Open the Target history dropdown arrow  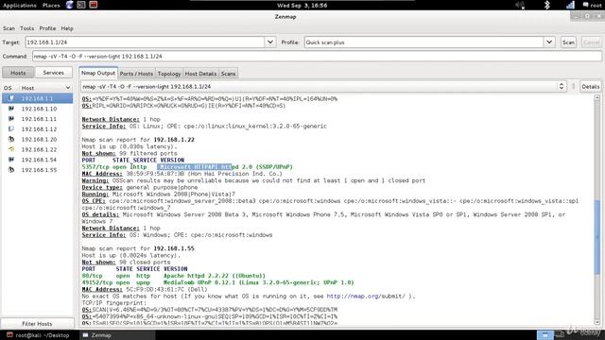coord(270,42)
